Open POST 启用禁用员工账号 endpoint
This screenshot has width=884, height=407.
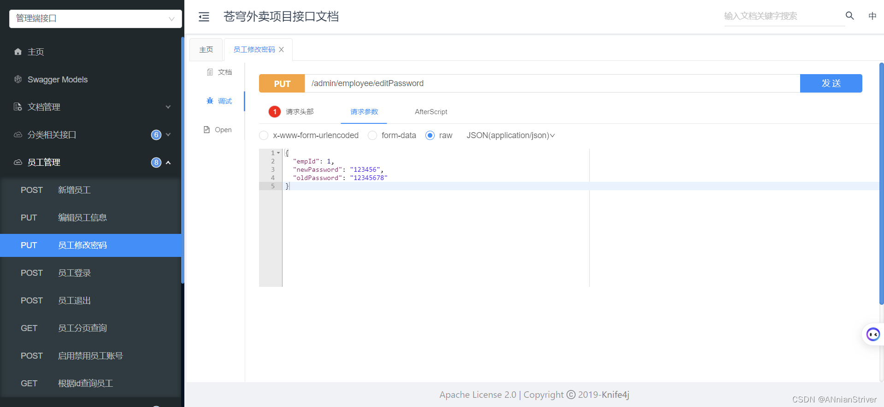[x=90, y=355]
